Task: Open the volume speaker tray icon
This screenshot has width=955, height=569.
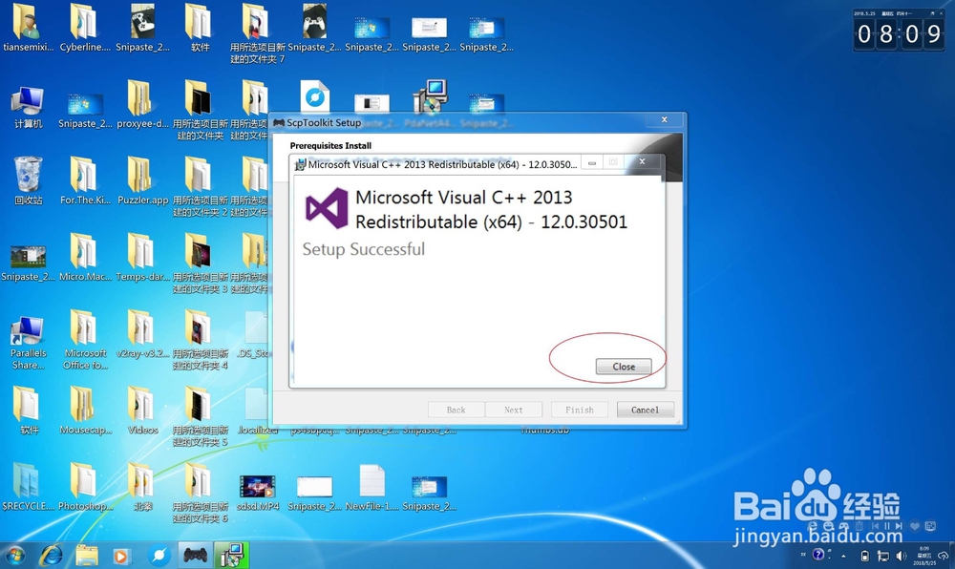Action: [902, 556]
